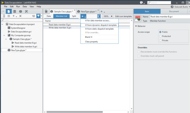Image resolution: width=190 pixels, height=113 pixels.
Task: Add a new item to the project tree
Action: (x=14, y=16)
